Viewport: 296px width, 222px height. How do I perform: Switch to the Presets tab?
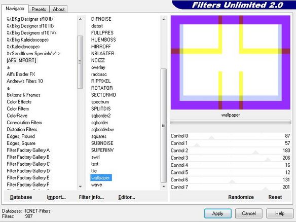(39, 9)
